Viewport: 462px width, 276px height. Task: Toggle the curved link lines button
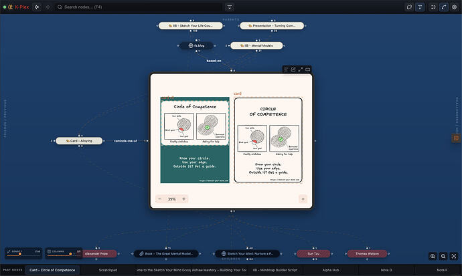(x=444, y=7)
